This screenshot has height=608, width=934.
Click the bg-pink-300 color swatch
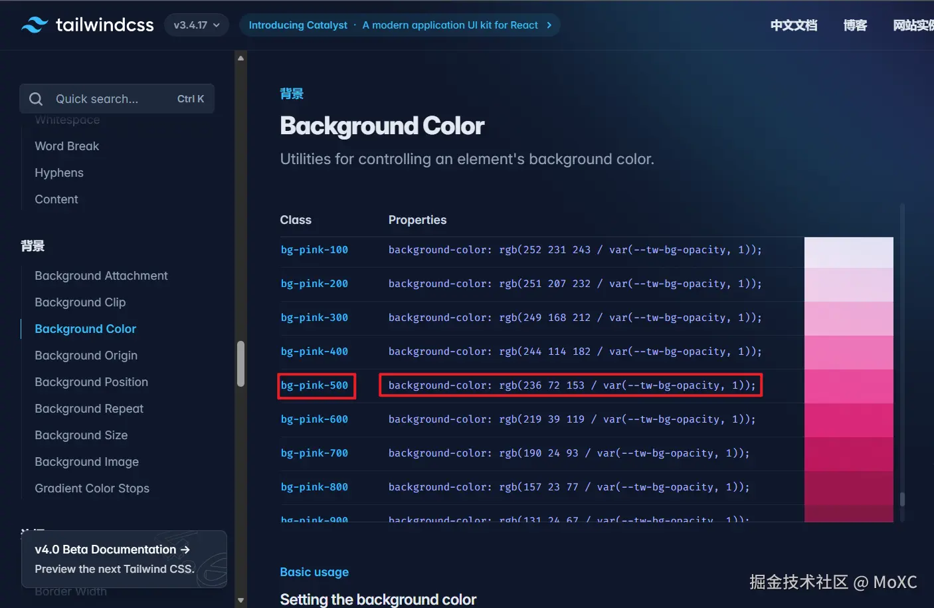(x=849, y=318)
